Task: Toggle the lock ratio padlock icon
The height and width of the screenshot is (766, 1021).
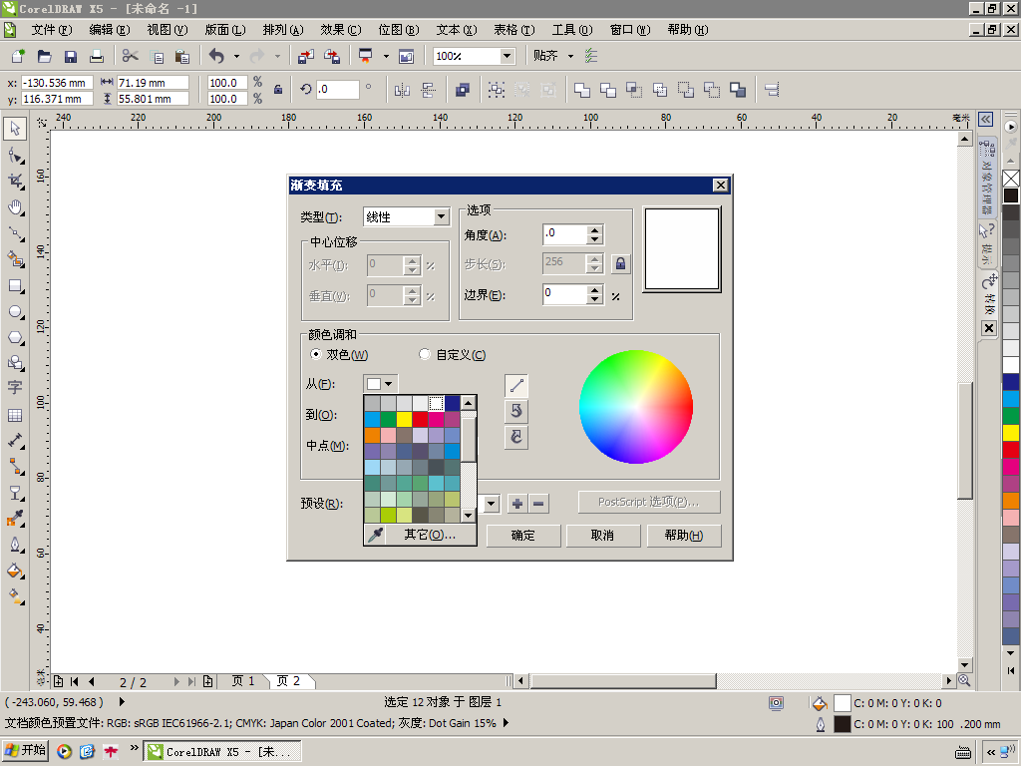Action: click(x=278, y=90)
